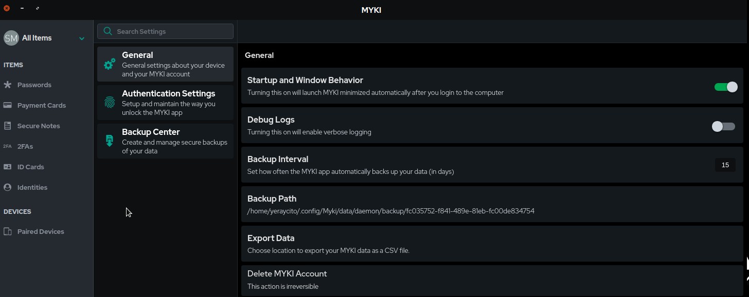Select the 2FAs sidebar icon
The height and width of the screenshot is (297, 749).
[8, 146]
